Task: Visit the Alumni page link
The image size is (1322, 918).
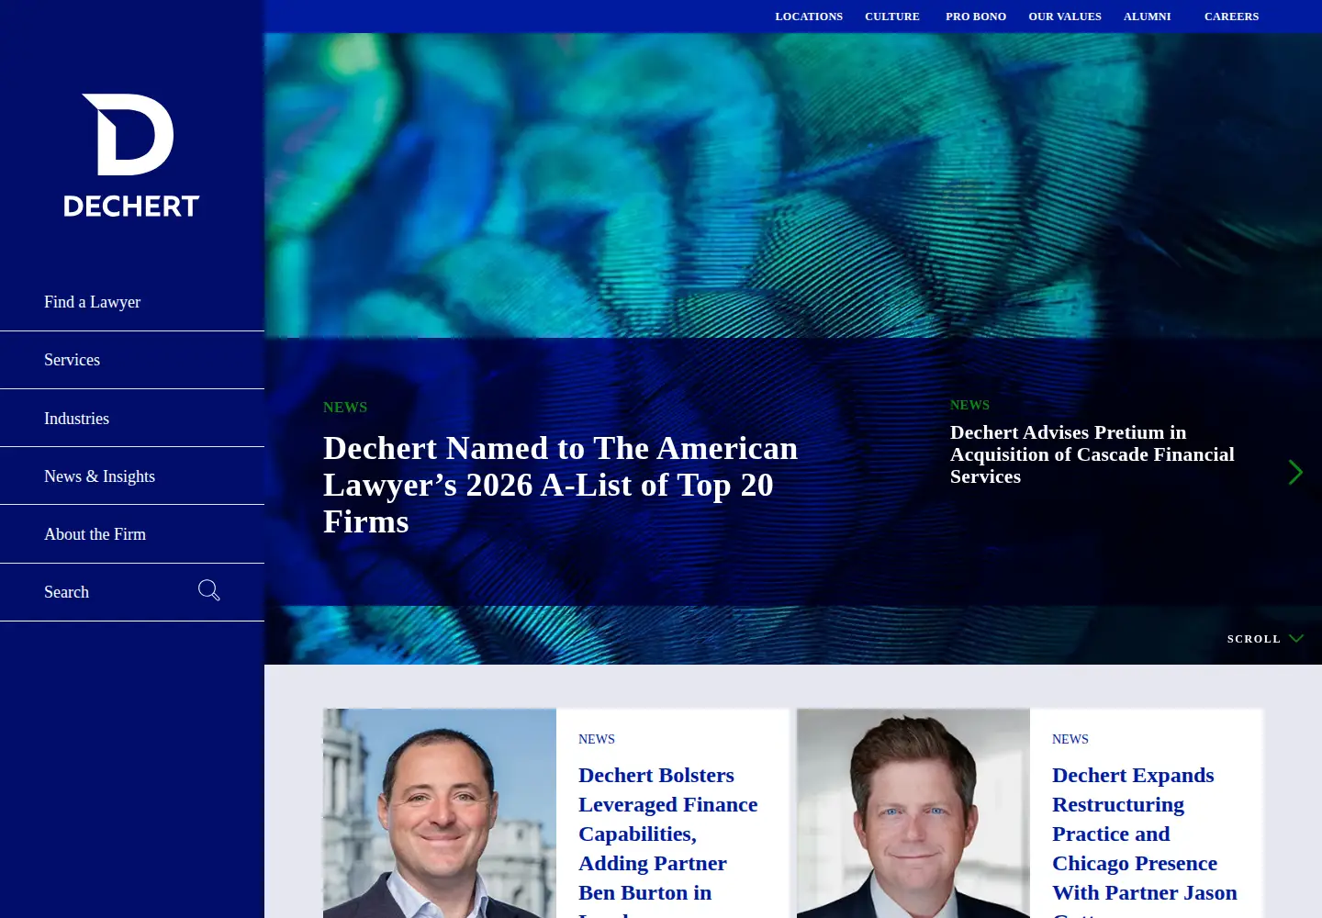Action: pyautogui.click(x=1148, y=17)
